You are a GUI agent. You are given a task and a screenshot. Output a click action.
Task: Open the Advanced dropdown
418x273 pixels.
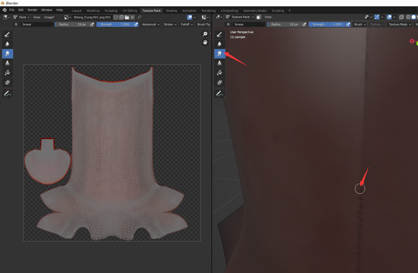coord(151,24)
